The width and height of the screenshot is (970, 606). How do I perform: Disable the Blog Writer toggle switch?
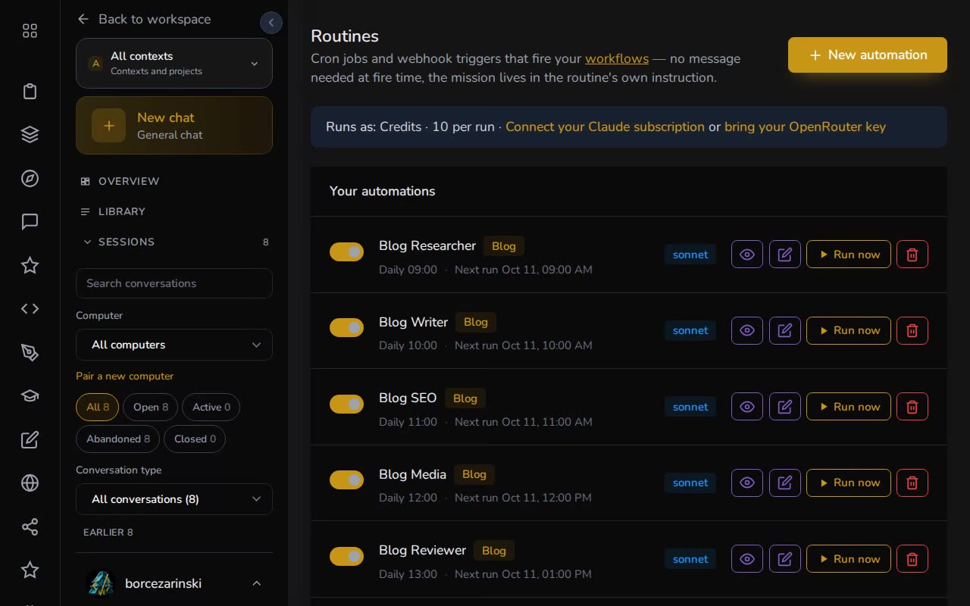[x=346, y=327]
